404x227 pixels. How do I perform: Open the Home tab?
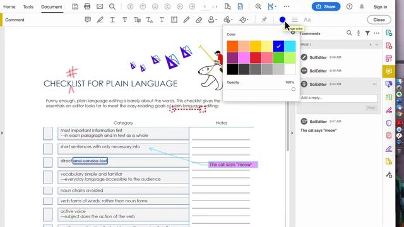(9, 7)
